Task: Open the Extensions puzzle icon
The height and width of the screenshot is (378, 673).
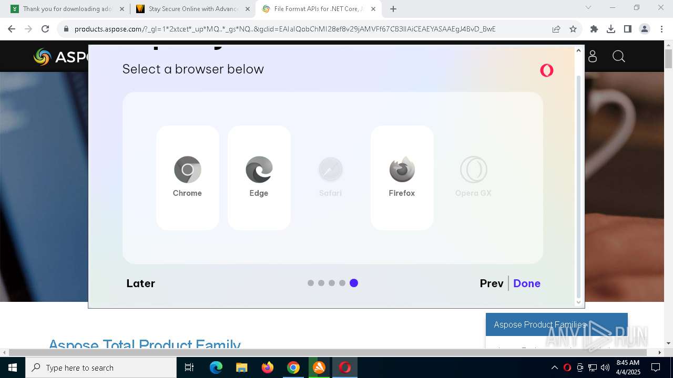Action: [594, 29]
